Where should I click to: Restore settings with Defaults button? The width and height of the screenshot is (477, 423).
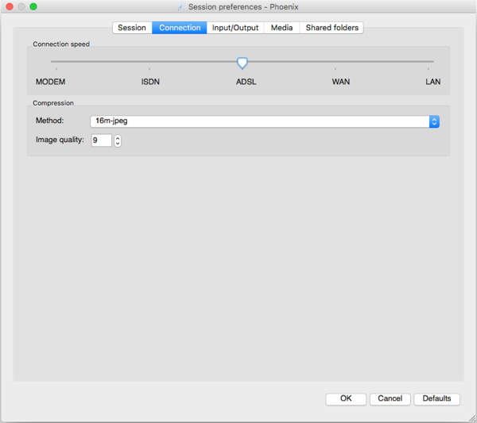pyautogui.click(x=436, y=398)
